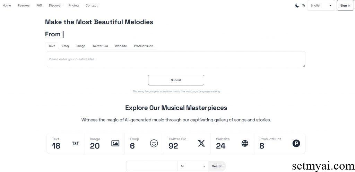Open the Pricing navigation link
This screenshot has height=172, width=355.
point(73,6)
